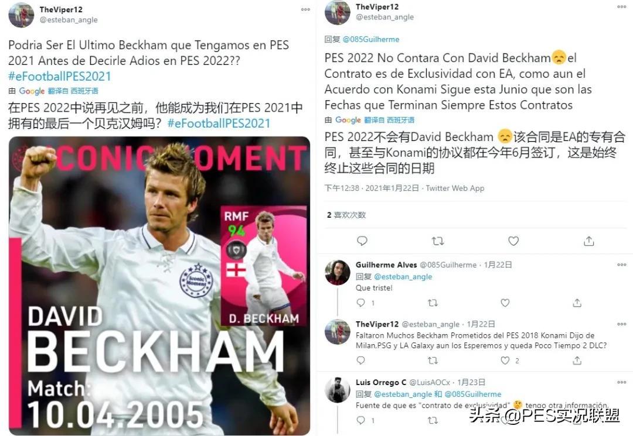Image resolution: width=633 pixels, height=436 pixels.
Task: Reply to Luis Orrego C's comment
Action: 361,420
